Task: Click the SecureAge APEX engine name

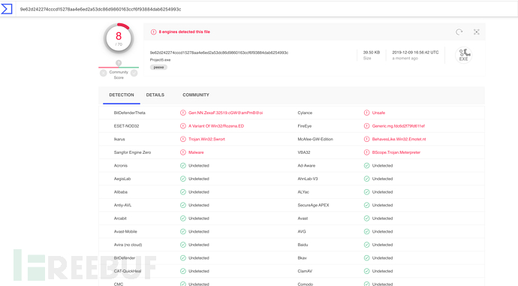Action: point(313,205)
